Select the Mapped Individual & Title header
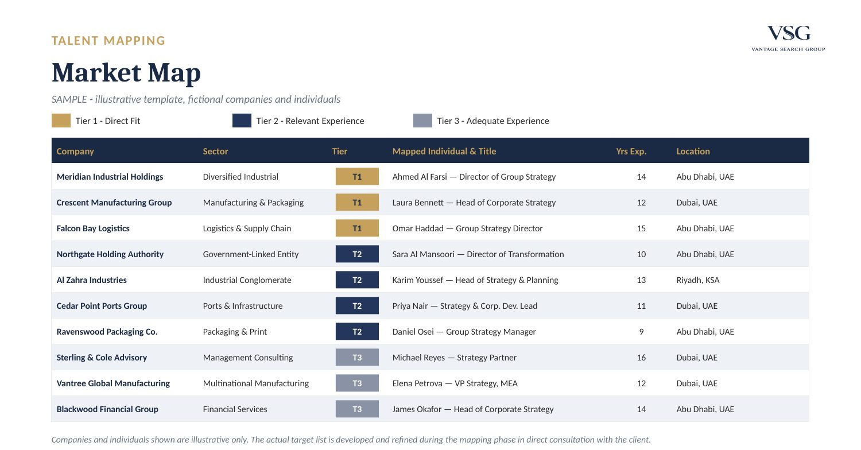This screenshot has width=861, height=450. point(444,152)
